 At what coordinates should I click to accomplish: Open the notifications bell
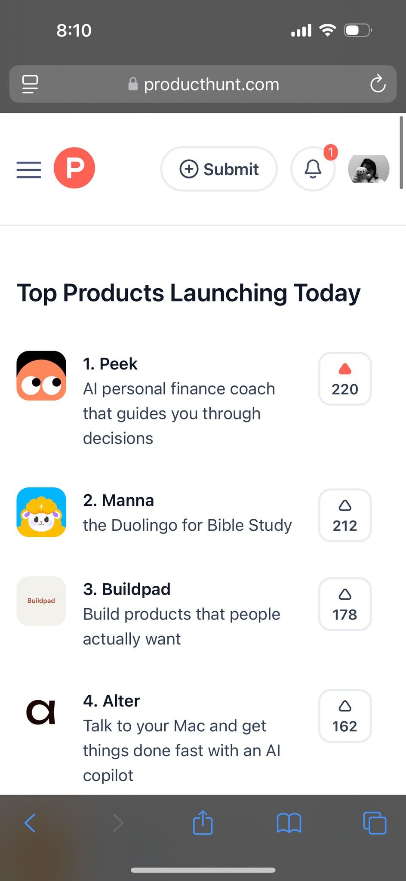point(313,169)
